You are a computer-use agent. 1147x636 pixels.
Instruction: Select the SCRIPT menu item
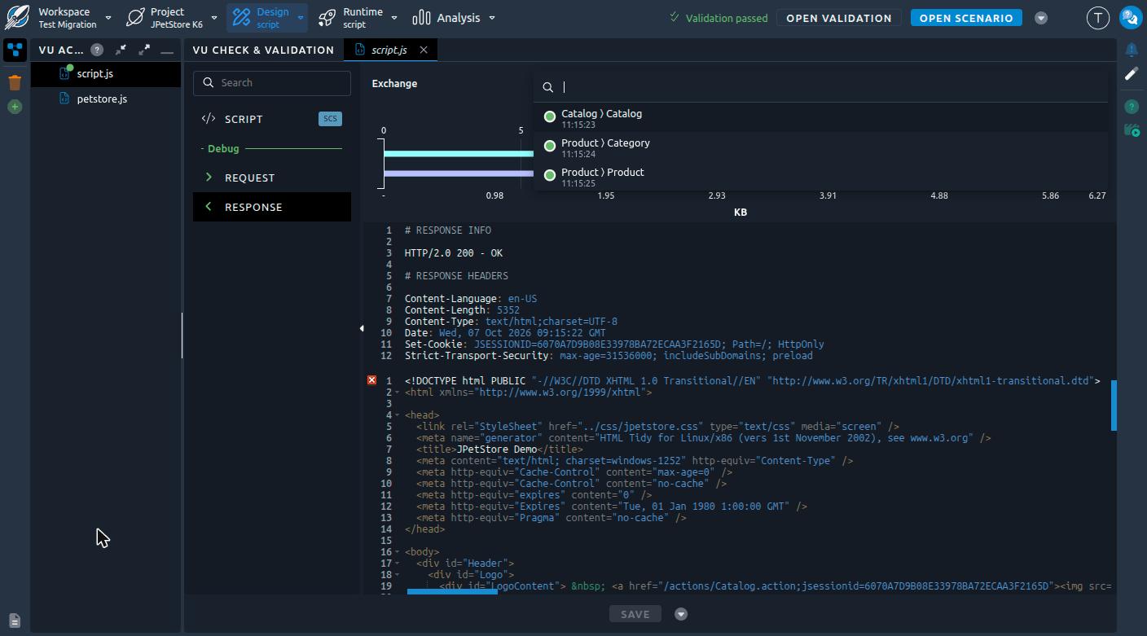tap(272, 119)
